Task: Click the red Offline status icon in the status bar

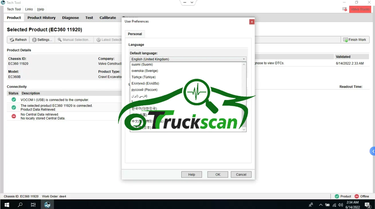Action: pyautogui.click(x=357, y=196)
